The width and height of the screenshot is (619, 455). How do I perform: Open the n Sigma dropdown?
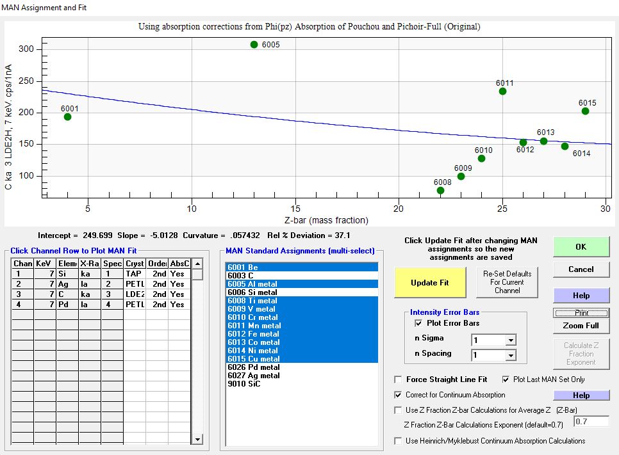click(510, 340)
